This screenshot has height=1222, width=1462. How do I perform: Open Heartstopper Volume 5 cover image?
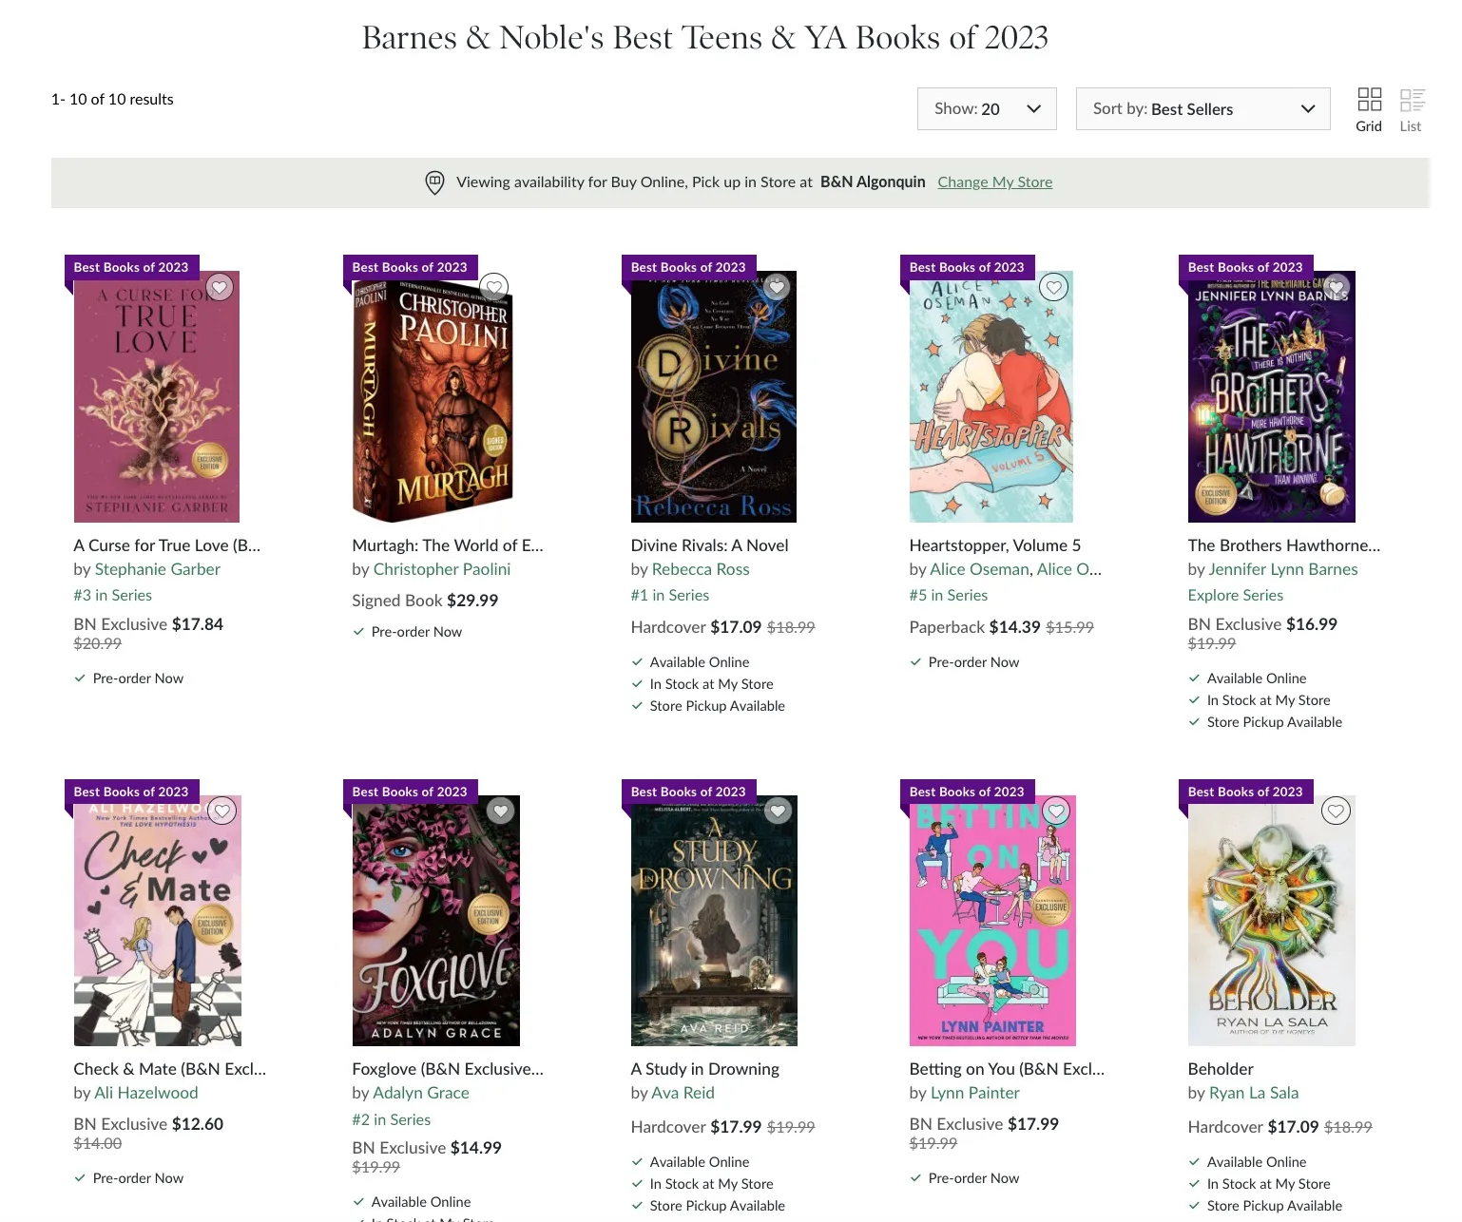coord(991,397)
